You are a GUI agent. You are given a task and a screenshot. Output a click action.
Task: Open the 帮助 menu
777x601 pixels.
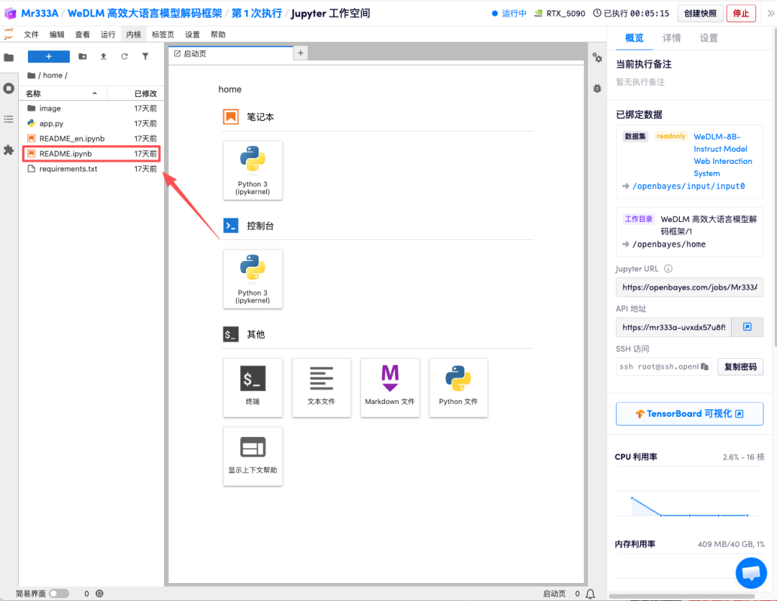[218, 35]
